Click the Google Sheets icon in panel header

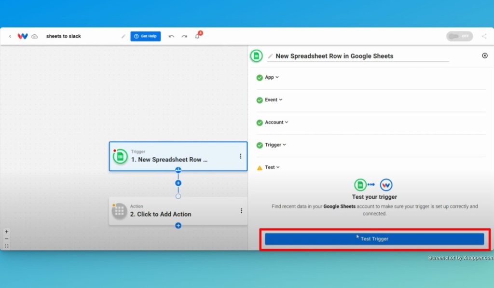[257, 56]
